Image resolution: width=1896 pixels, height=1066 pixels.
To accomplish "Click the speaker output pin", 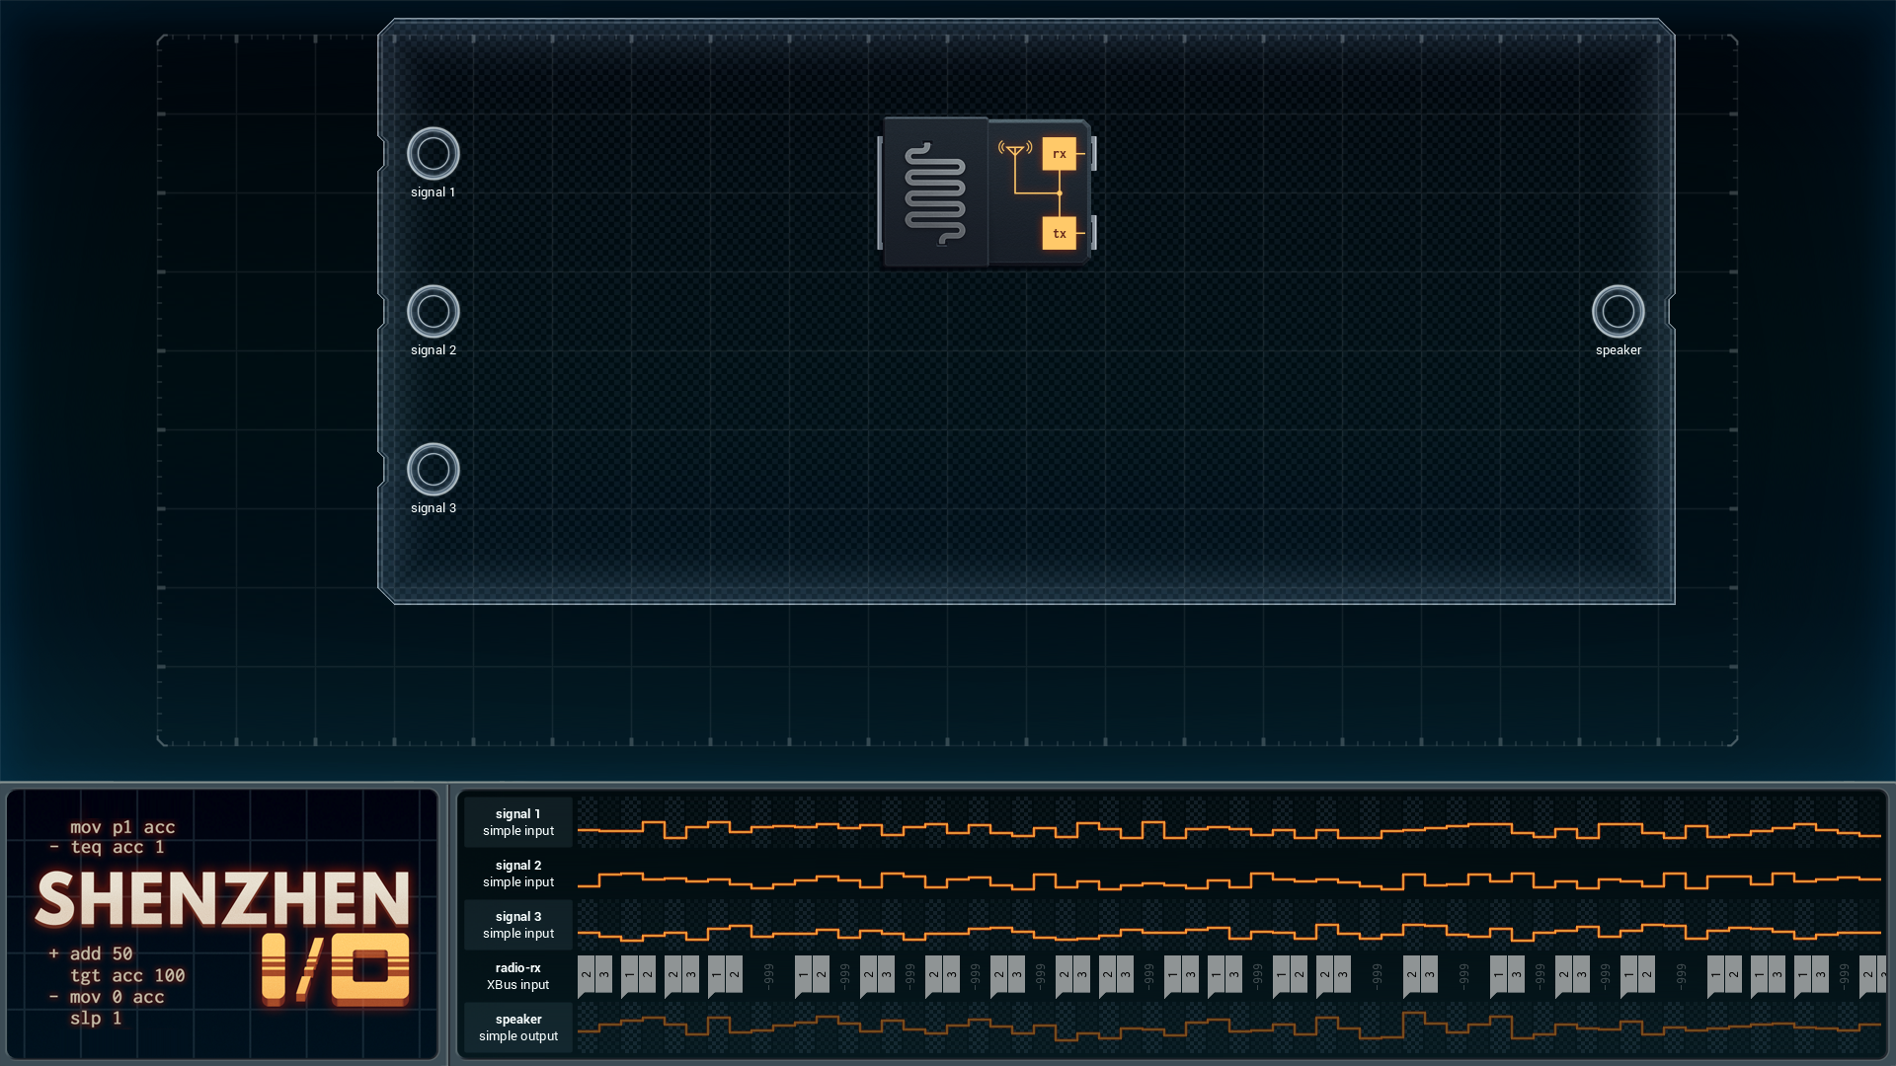I will (1618, 312).
